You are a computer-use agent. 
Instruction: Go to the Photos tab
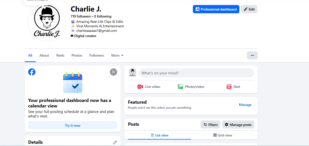click(x=77, y=55)
